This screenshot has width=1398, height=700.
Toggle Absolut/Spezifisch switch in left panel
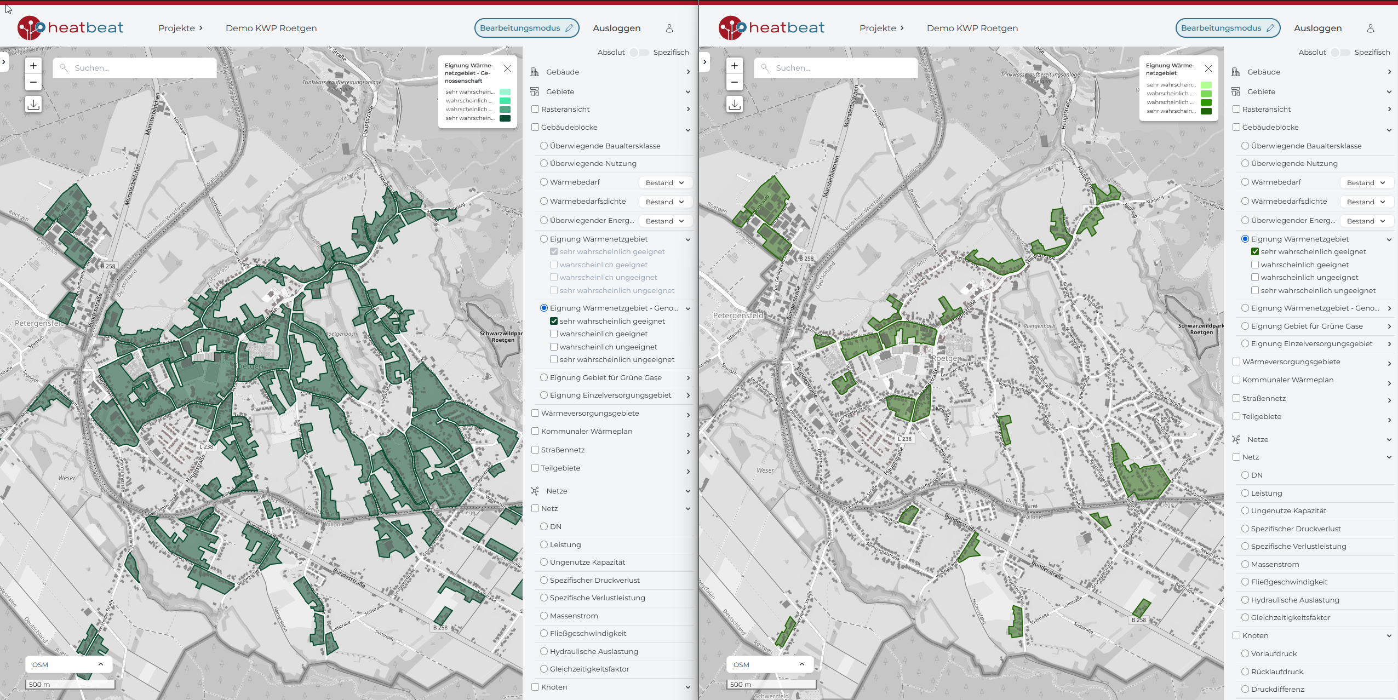point(639,53)
